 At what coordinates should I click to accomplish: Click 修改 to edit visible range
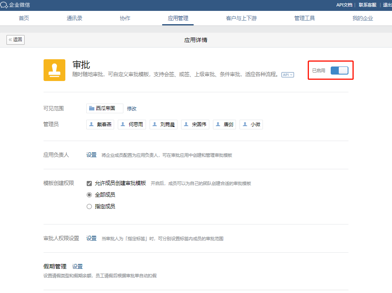point(132,109)
